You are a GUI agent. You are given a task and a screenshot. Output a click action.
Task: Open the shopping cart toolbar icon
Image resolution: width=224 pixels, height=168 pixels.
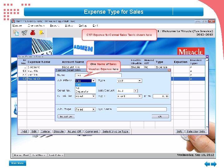25,33
